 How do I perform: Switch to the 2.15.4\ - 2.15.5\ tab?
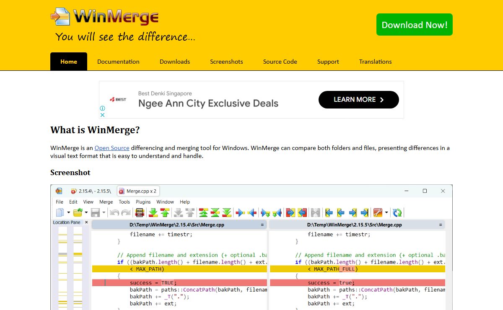(x=91, y=191)
